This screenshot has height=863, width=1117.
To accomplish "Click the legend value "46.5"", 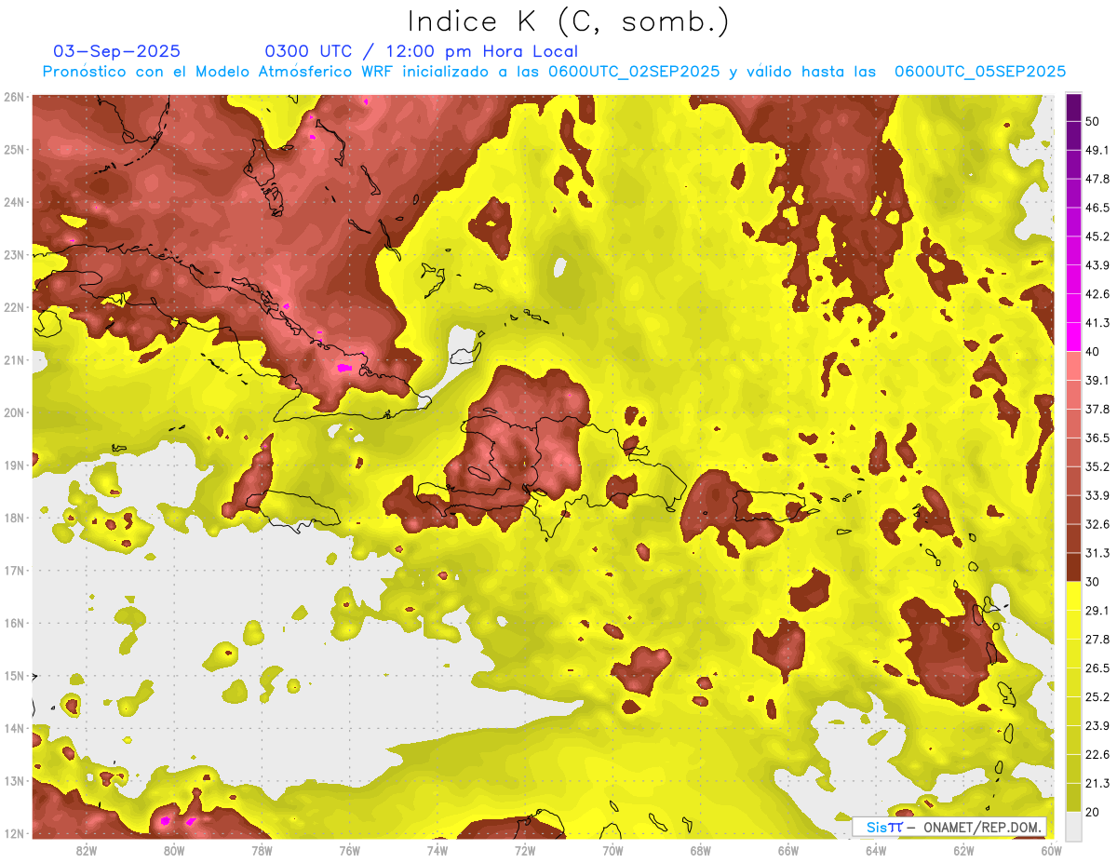I will [x=1097, y=208].
